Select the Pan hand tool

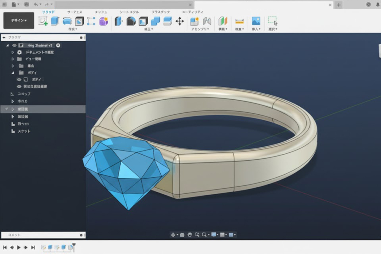coord(190,235)
